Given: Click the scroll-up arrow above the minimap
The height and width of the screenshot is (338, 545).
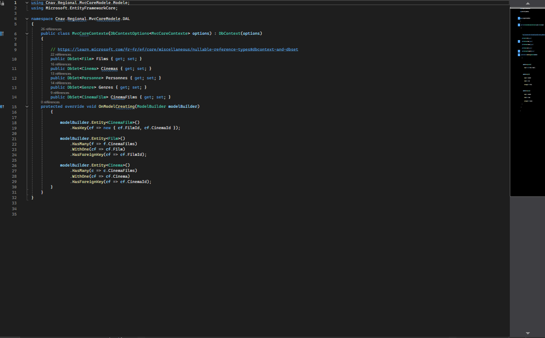Looking at the screenshot, I should pos(528,4).
